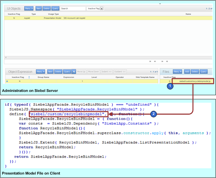This screenshot has height=178, width=216.
Task: Click Delete in Files toolbar
Action: pyautogui.click(x=195, y=72)
